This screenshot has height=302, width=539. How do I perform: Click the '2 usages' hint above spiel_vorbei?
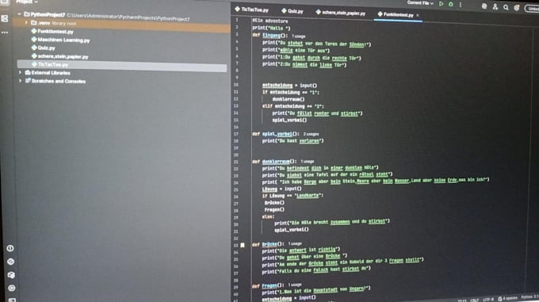[x=311, y=134]
